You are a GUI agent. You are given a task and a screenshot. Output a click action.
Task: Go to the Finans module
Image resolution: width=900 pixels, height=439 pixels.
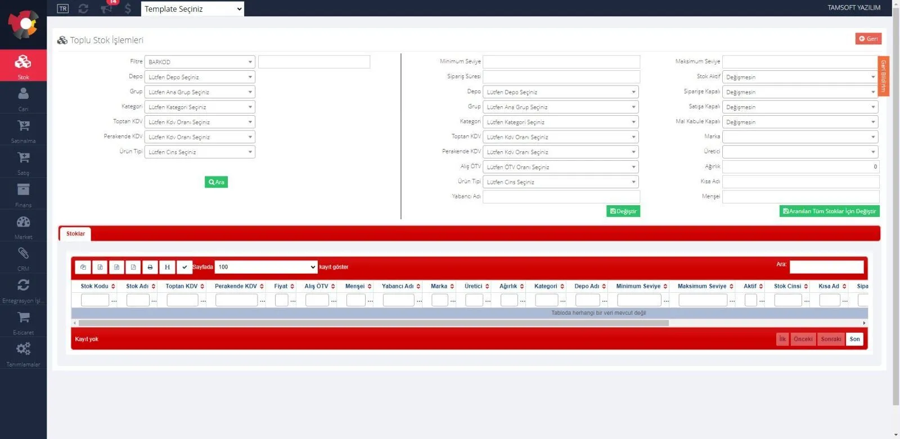tap(23, 194)
